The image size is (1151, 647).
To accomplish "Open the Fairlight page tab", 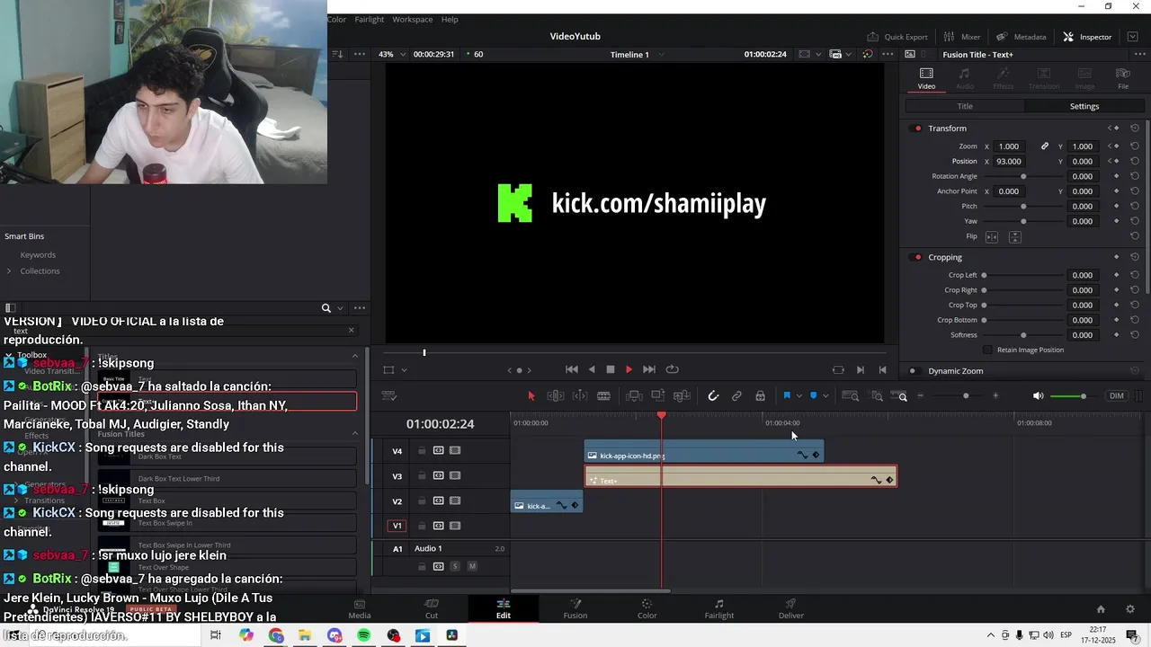I will (719, 608).
